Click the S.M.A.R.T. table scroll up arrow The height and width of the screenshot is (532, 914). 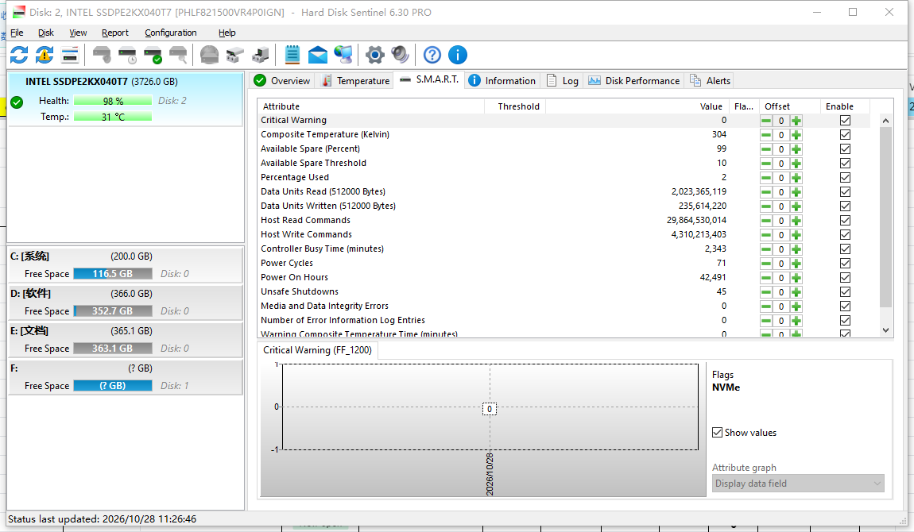pyautogui.click(x=885, y=121)
